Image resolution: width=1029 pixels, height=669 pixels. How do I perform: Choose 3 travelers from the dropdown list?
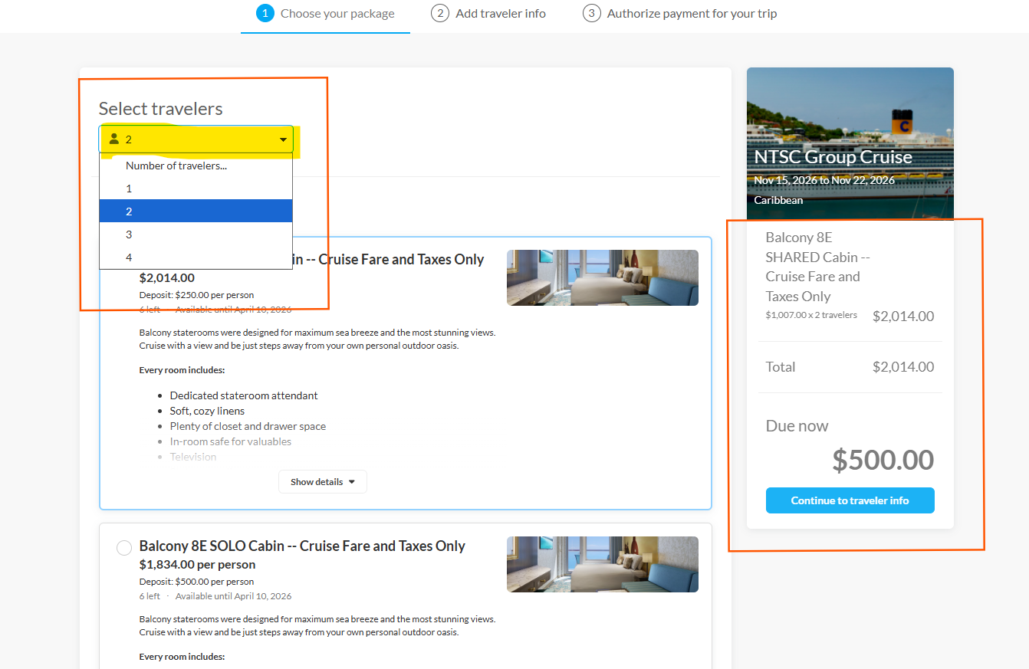coord(196,234)
